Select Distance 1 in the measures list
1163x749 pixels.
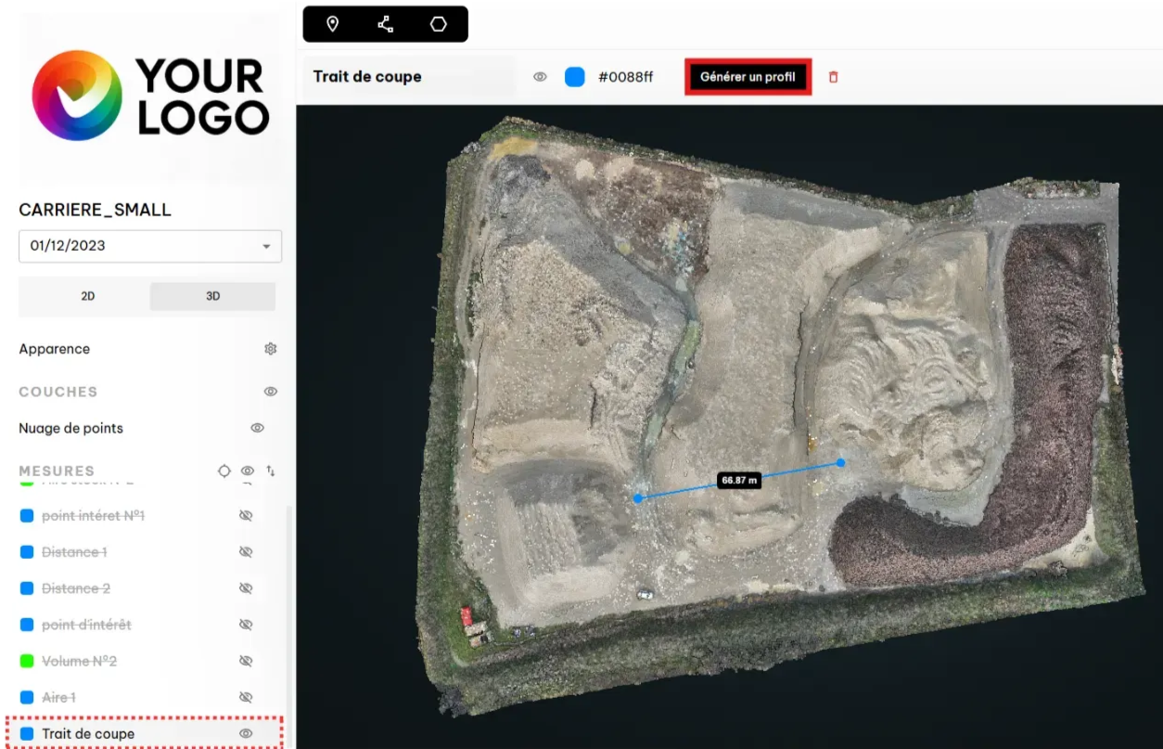[x=74, y=551]
